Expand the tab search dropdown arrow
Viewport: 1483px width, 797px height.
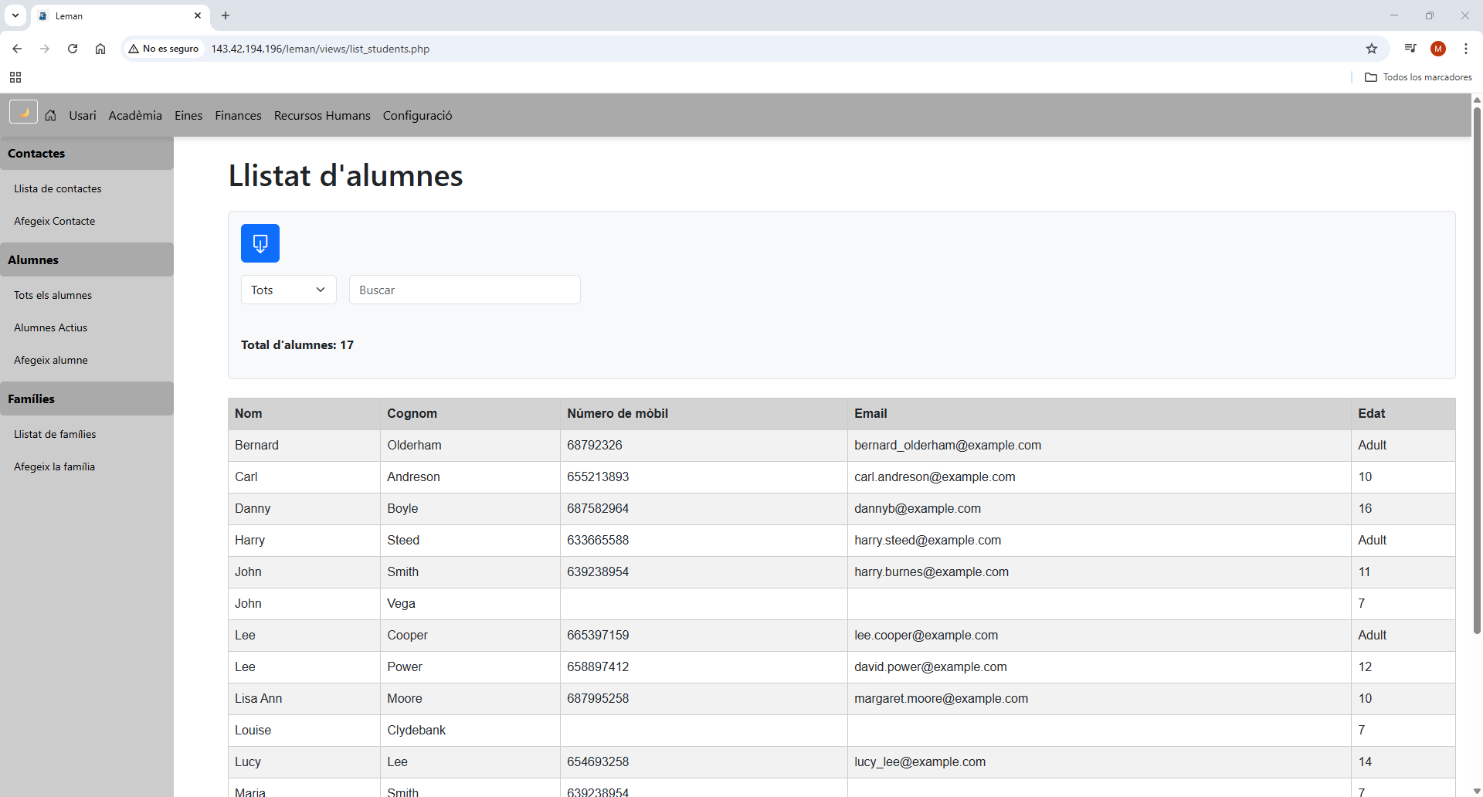click(x=15, y=15)
